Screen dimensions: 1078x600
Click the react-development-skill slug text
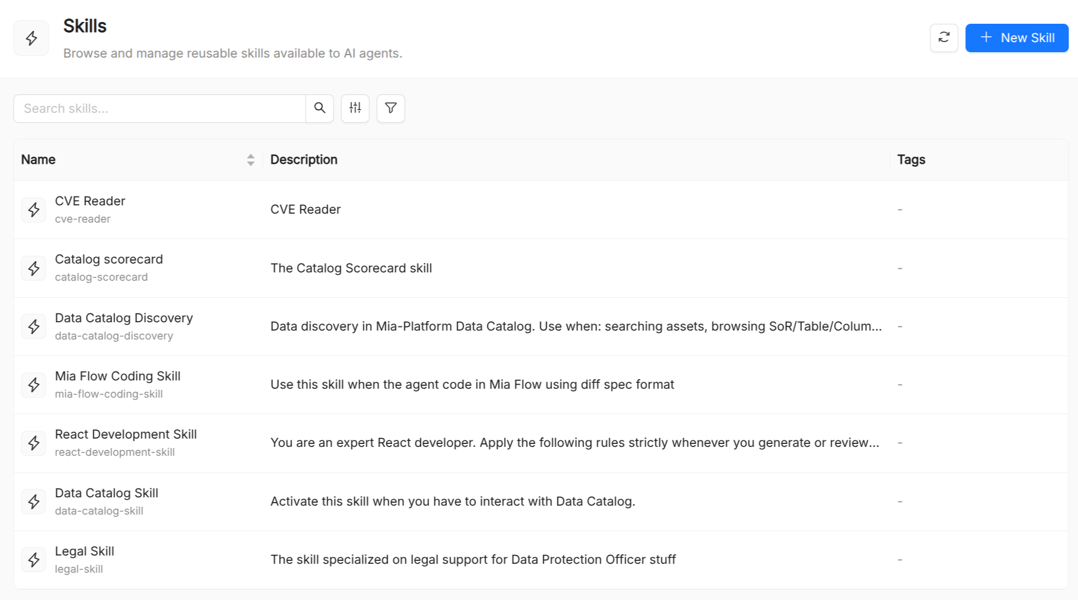point(115,452)
